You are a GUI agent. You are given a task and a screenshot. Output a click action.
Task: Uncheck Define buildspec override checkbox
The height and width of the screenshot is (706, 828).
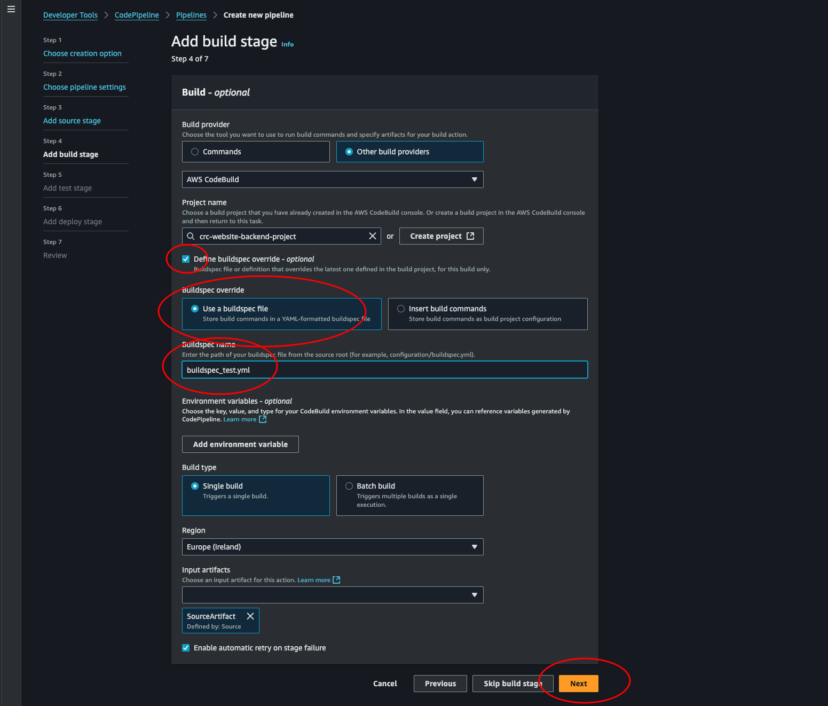pos(186,259)
